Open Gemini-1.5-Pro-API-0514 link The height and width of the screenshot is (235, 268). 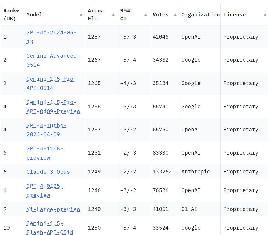click(51, 83)
